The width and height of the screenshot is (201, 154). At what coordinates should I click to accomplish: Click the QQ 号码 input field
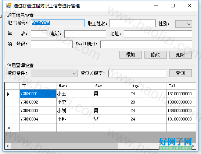click(x=52, y=44)
